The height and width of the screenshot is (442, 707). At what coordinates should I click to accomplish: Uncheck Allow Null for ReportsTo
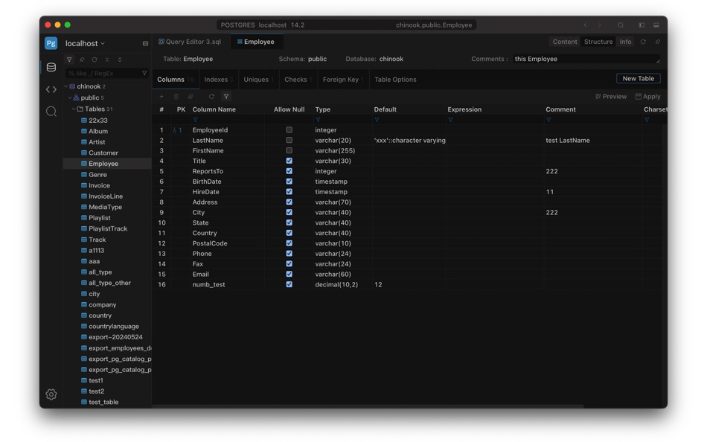click(289, 171)
